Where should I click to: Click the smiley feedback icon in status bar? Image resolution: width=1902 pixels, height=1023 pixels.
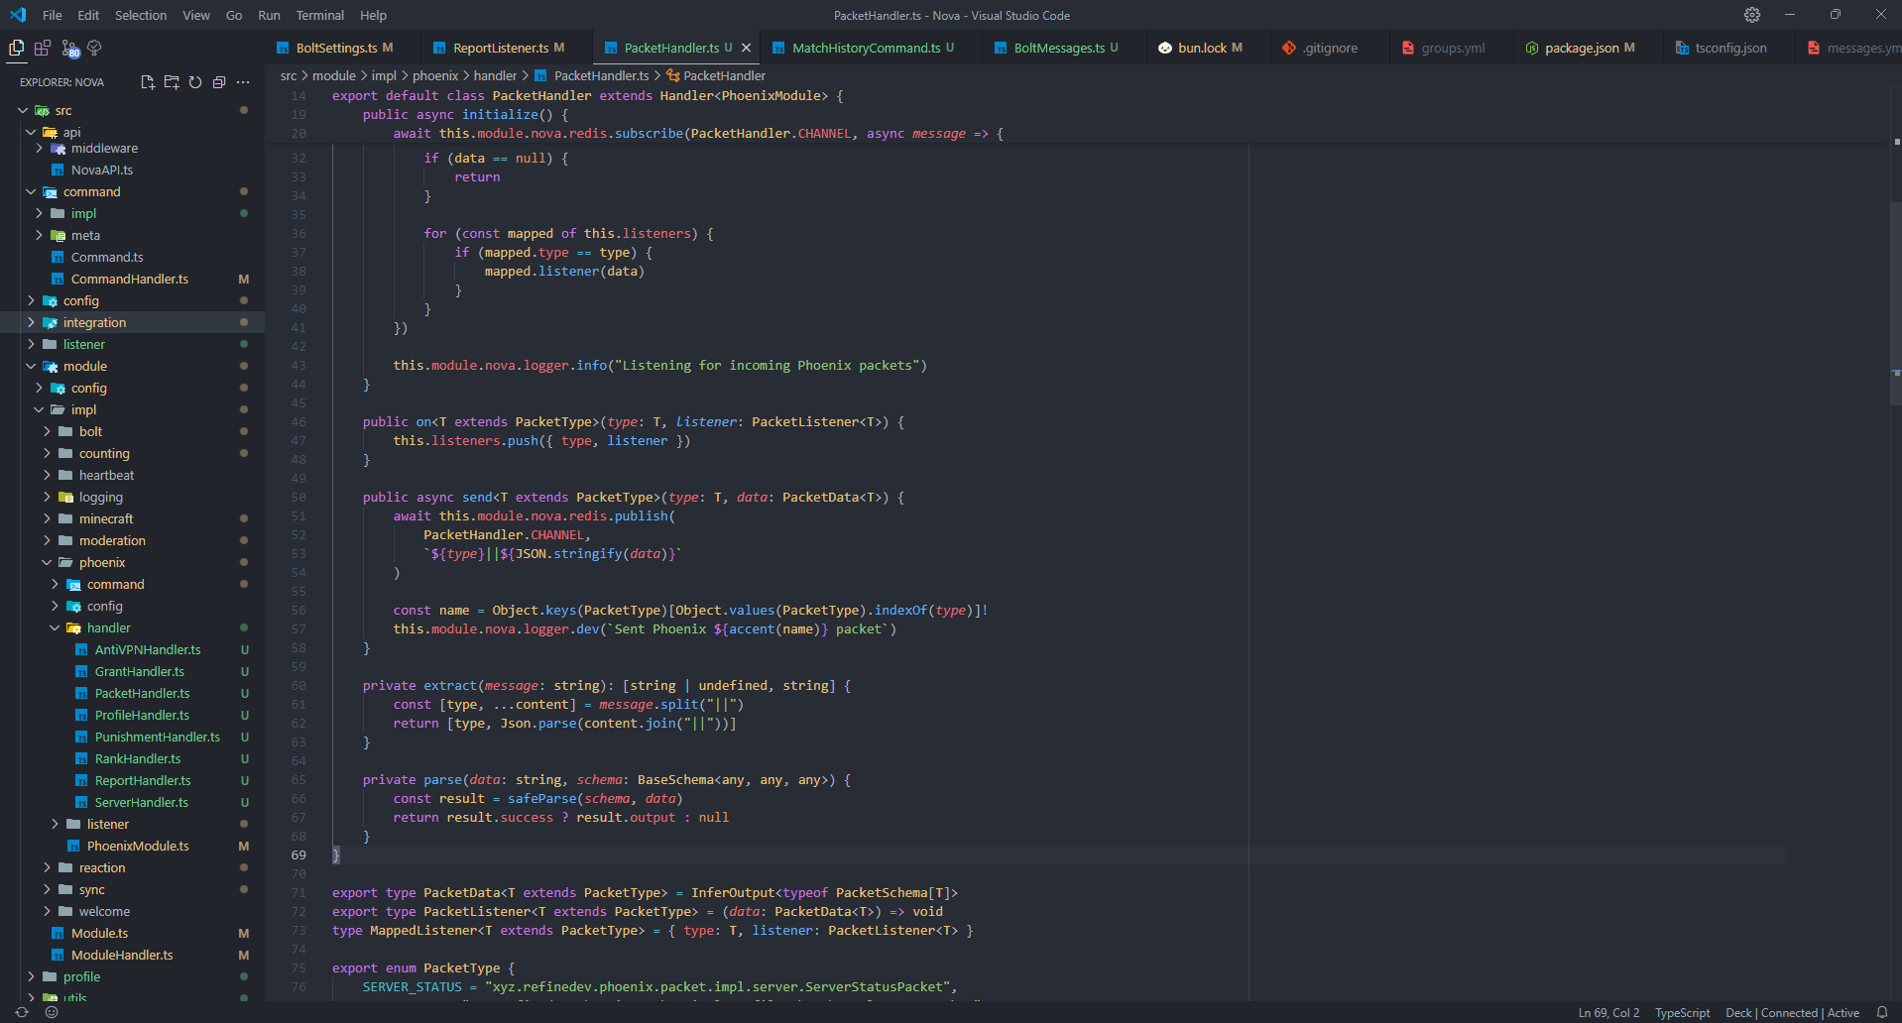52,1012
